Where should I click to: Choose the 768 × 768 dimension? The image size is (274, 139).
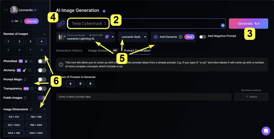point(36,117)
